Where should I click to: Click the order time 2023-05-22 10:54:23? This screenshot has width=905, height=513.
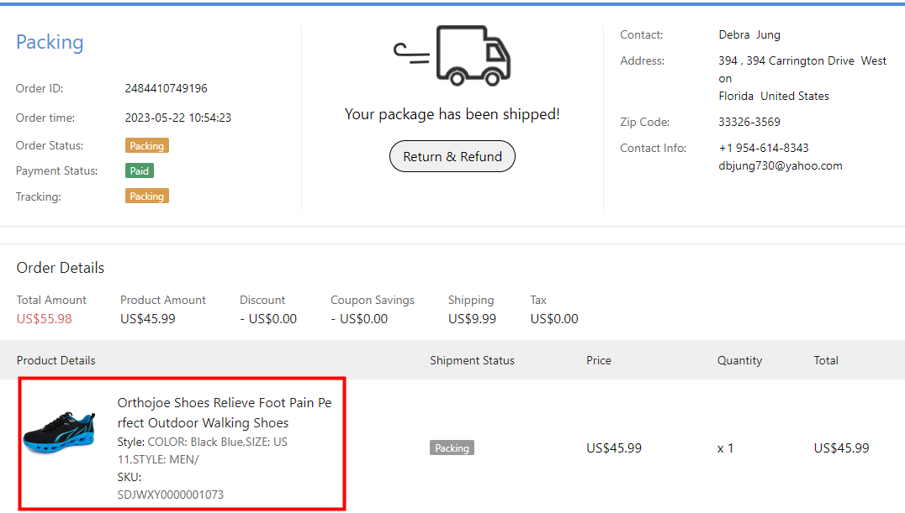[178, 118]
